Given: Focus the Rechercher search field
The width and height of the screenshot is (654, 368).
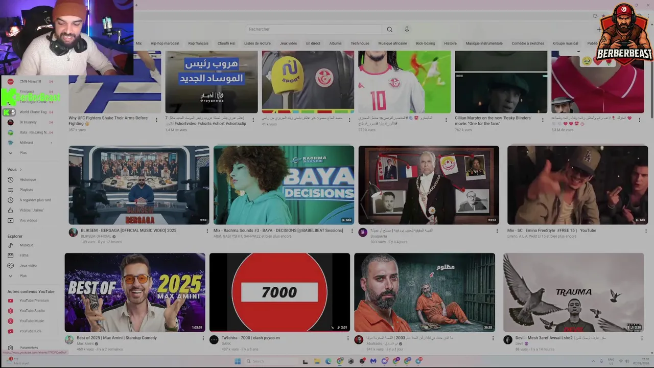Looking at the screenshot, I should pos(314,29).
